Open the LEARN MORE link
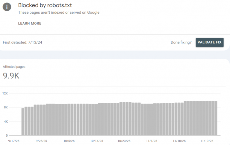Image resolution: width=230 pixels, height=145 pixels. pos(30,23)
